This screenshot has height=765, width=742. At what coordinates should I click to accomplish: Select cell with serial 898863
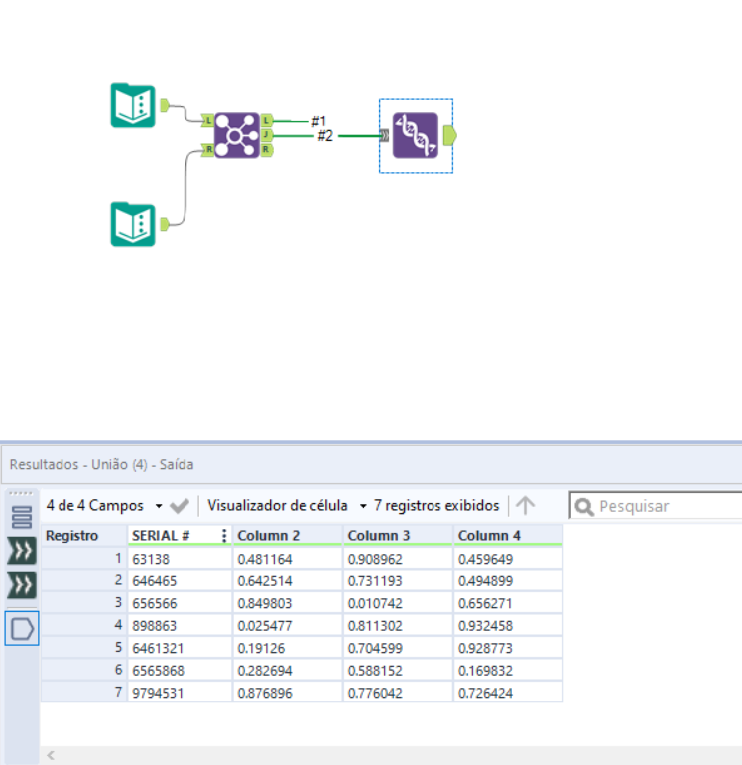tap(180, 625)
